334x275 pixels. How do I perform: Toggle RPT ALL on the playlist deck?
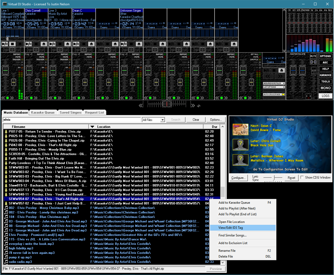tap(256, 54)
